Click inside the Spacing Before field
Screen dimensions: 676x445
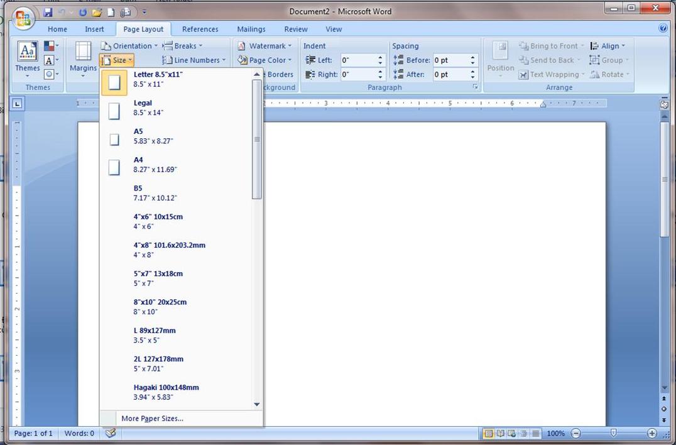(451, 60)
